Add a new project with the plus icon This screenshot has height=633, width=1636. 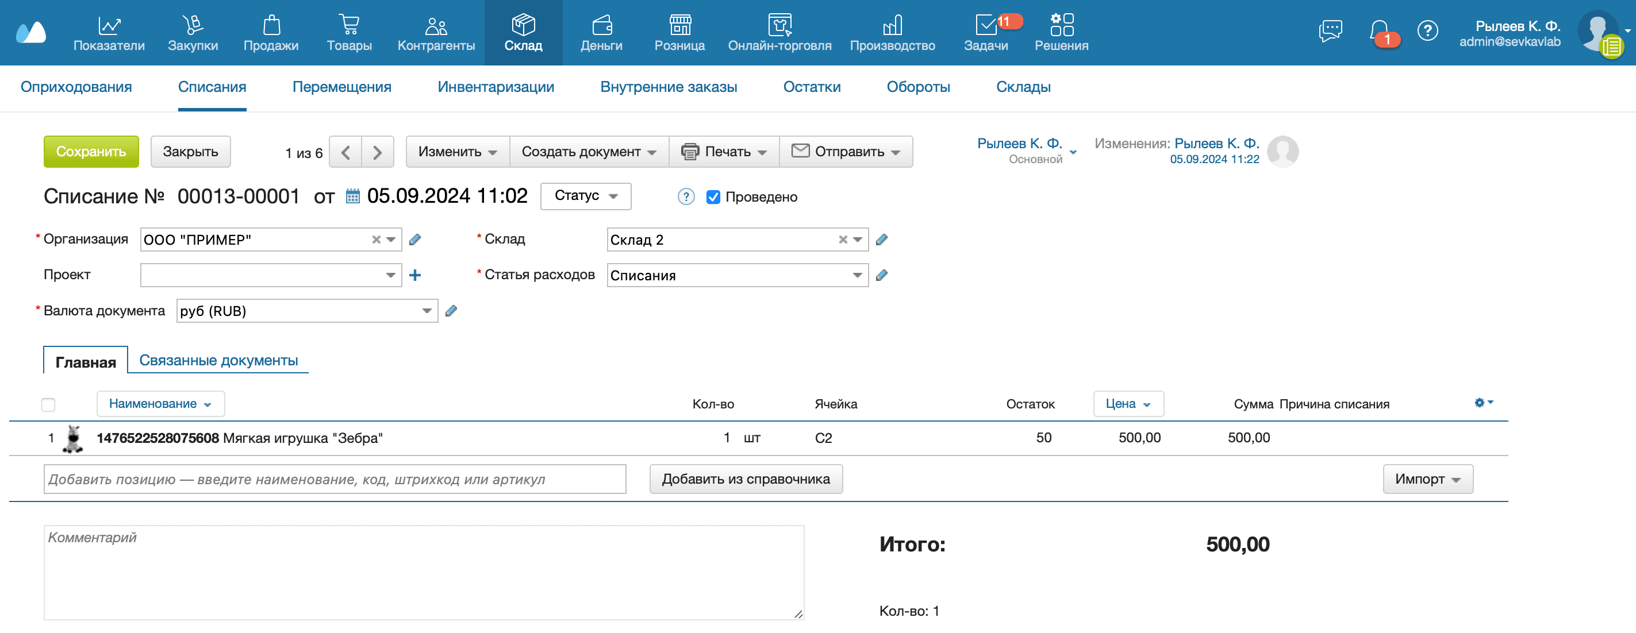[416, 275]
